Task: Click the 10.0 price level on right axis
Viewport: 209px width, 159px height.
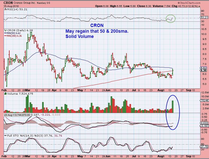Action: click(204, 34)
